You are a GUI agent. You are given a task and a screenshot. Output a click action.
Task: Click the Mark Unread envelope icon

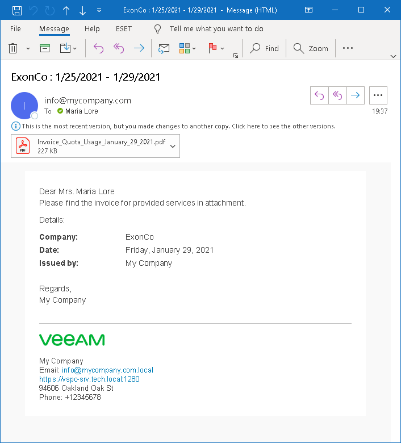click(x=164, y=49)
